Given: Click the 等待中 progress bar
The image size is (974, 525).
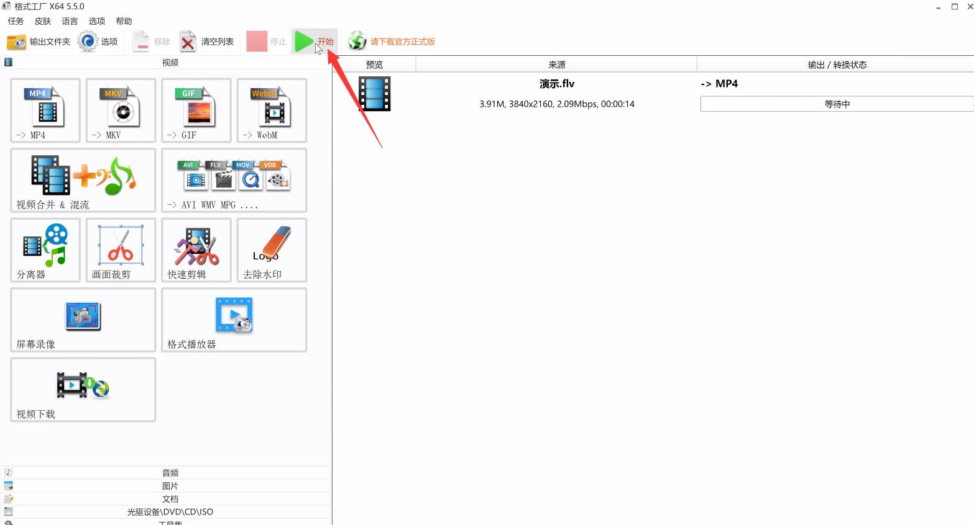Looking at the screenshot, I should point(837,104).
